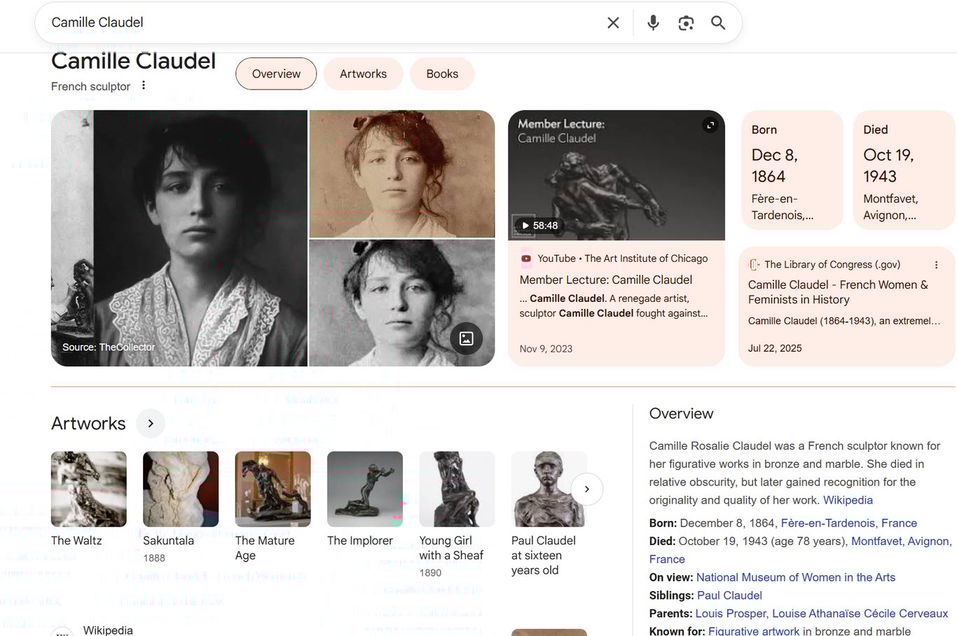The height and width of the screenshot is (636, 957).
Task: Select the Overview tab
Action: [276, 74]
